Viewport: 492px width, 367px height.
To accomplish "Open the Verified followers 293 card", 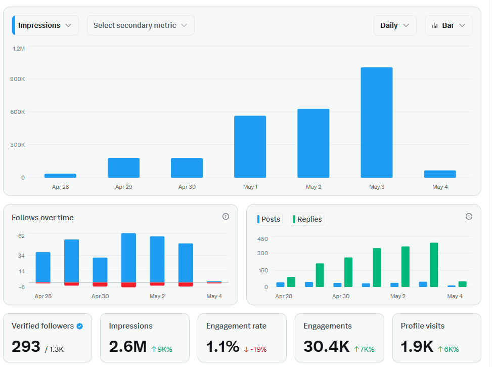I will [x=48, y=338].
